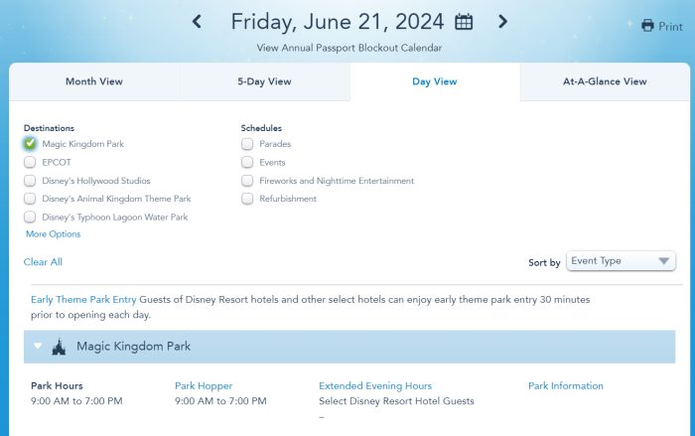Check the Refurbishment schedule box
The height and width of the screenshot is (436, 695).
click(247, 199)
